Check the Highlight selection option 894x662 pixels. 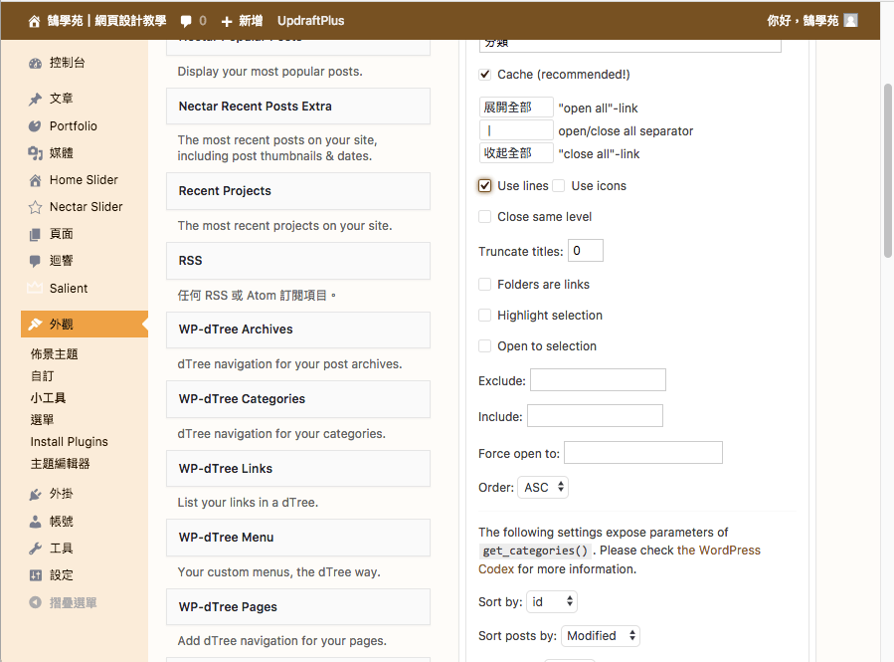(x=485, y=316)
